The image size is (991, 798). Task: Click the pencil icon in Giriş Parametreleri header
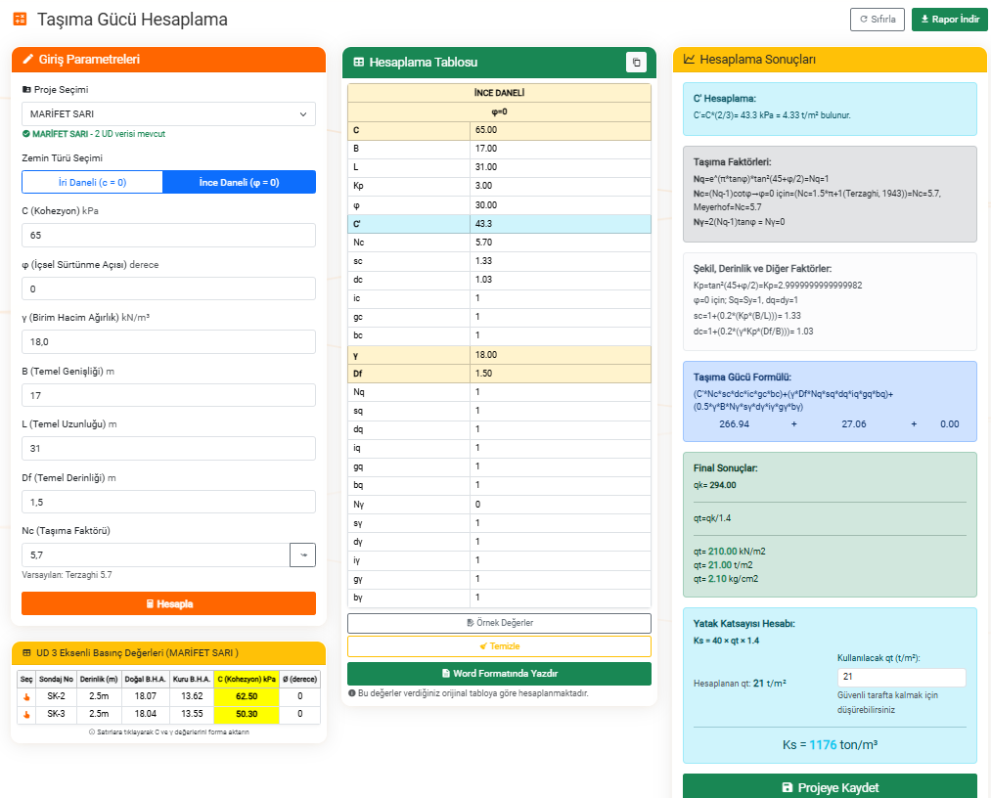[27, 60]
